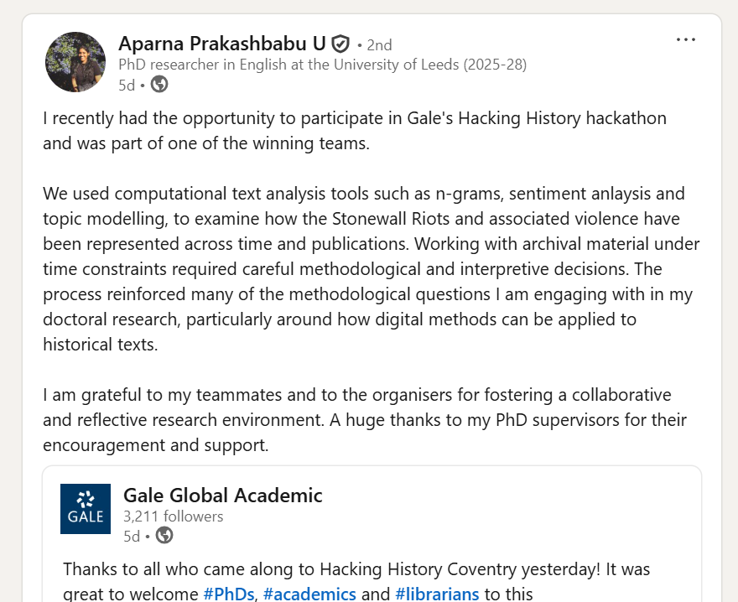
Task: Open the Gale logo in the shared post
Action: [86, 509]
